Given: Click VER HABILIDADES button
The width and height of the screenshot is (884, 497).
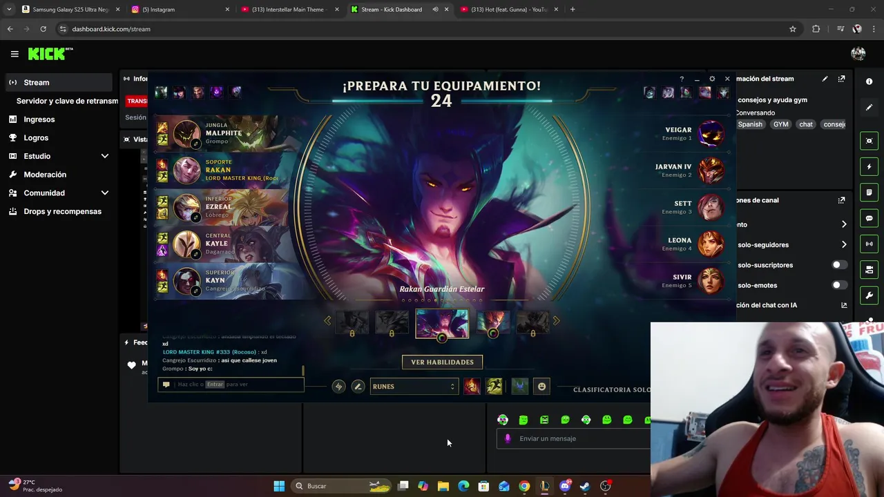Looking at the screenshot, I should (x=442, y=362).
